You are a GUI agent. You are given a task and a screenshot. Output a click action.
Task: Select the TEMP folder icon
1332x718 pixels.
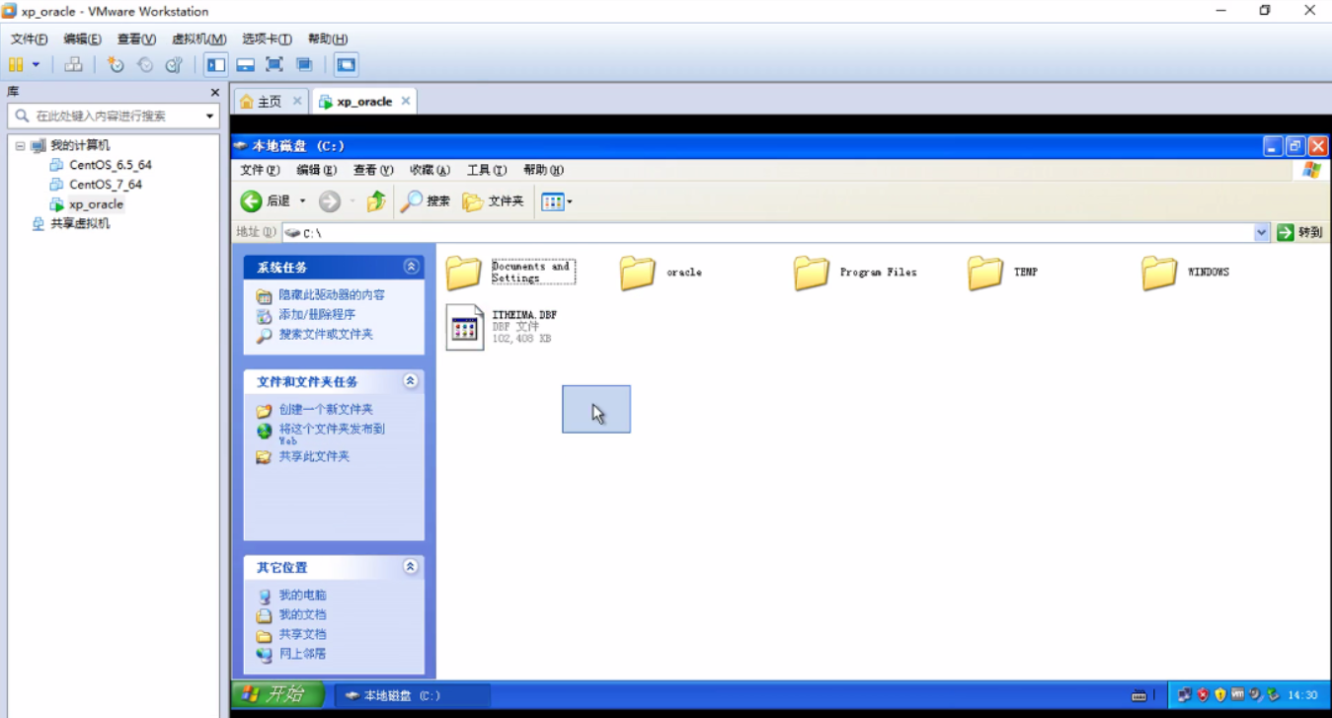tap(985, 273)
